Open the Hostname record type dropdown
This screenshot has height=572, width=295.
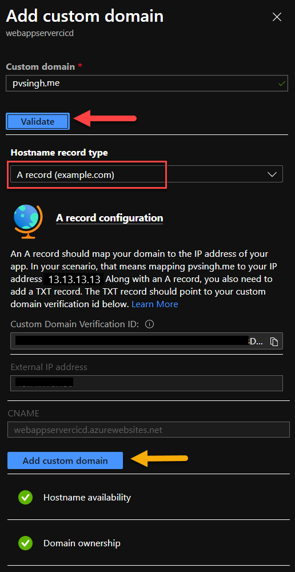point(146,174)
